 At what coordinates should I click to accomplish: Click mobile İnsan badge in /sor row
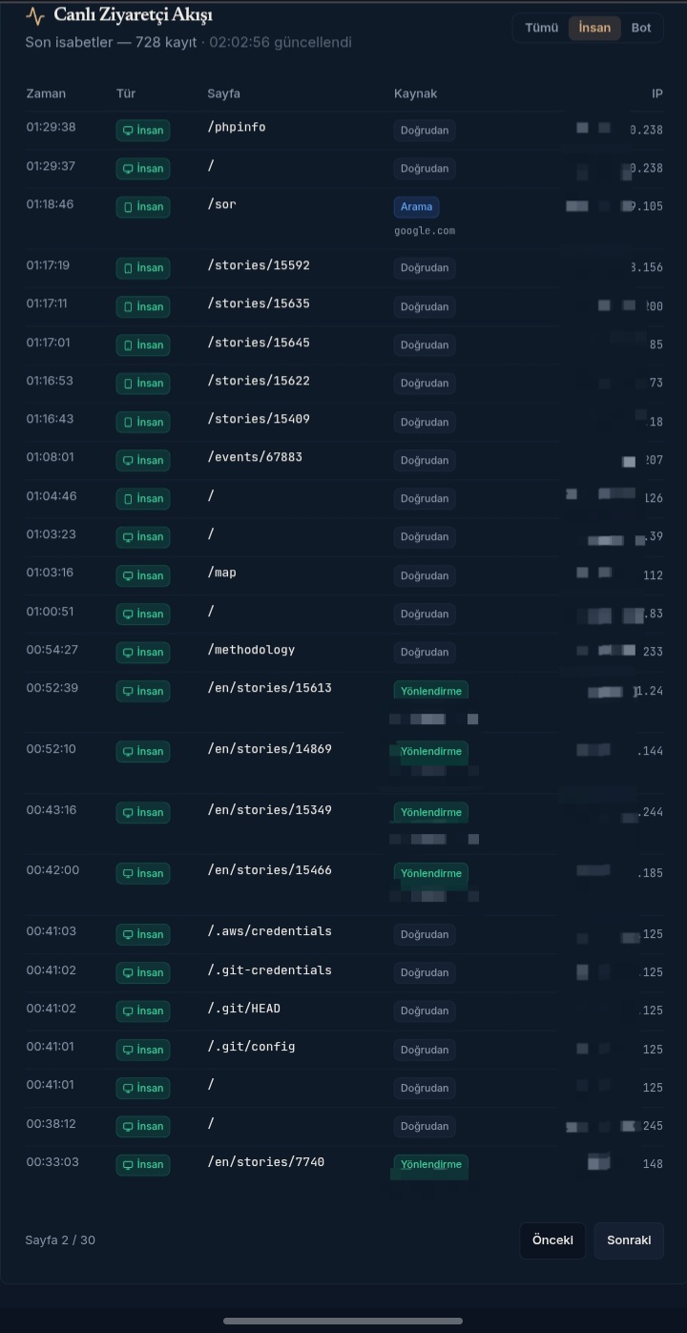[x=143, y=207]
